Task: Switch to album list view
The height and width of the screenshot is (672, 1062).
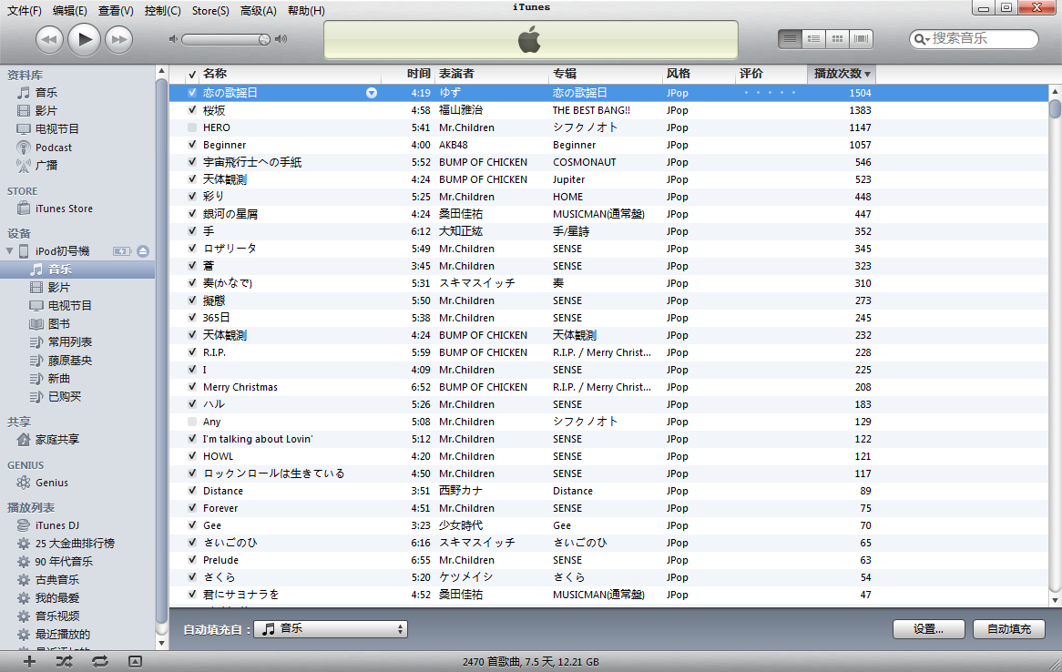Action: coord(813,38)
